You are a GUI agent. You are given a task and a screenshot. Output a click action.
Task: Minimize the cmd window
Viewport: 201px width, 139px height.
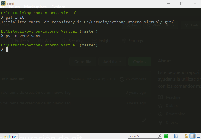pyautogui.click(x=169, y=3)
